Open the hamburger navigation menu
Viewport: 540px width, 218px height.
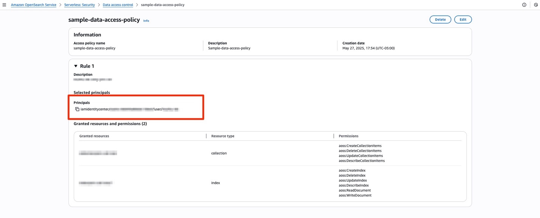pyautogui.click(x=4, y=5)
